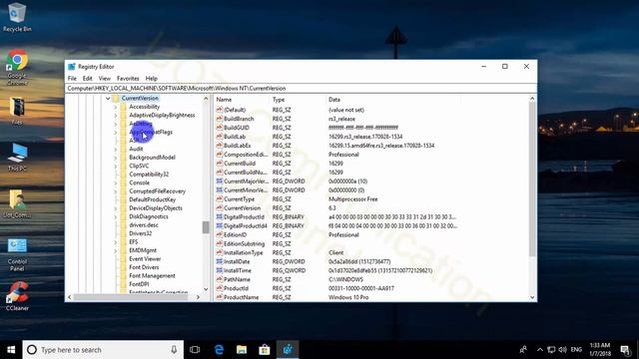This screenshot has width=639, height=359.
Task: Select the ProductId value name
Action: coord(236,288)
